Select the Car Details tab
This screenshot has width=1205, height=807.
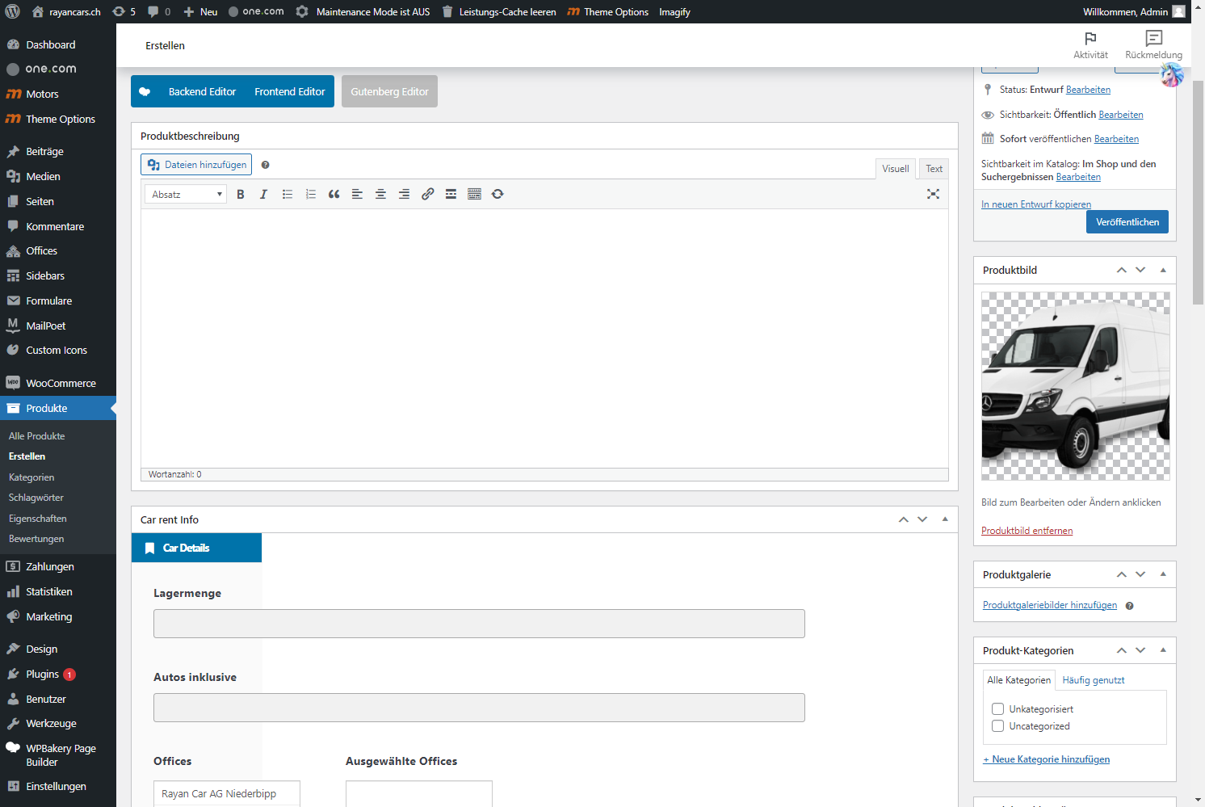[196, 548]
